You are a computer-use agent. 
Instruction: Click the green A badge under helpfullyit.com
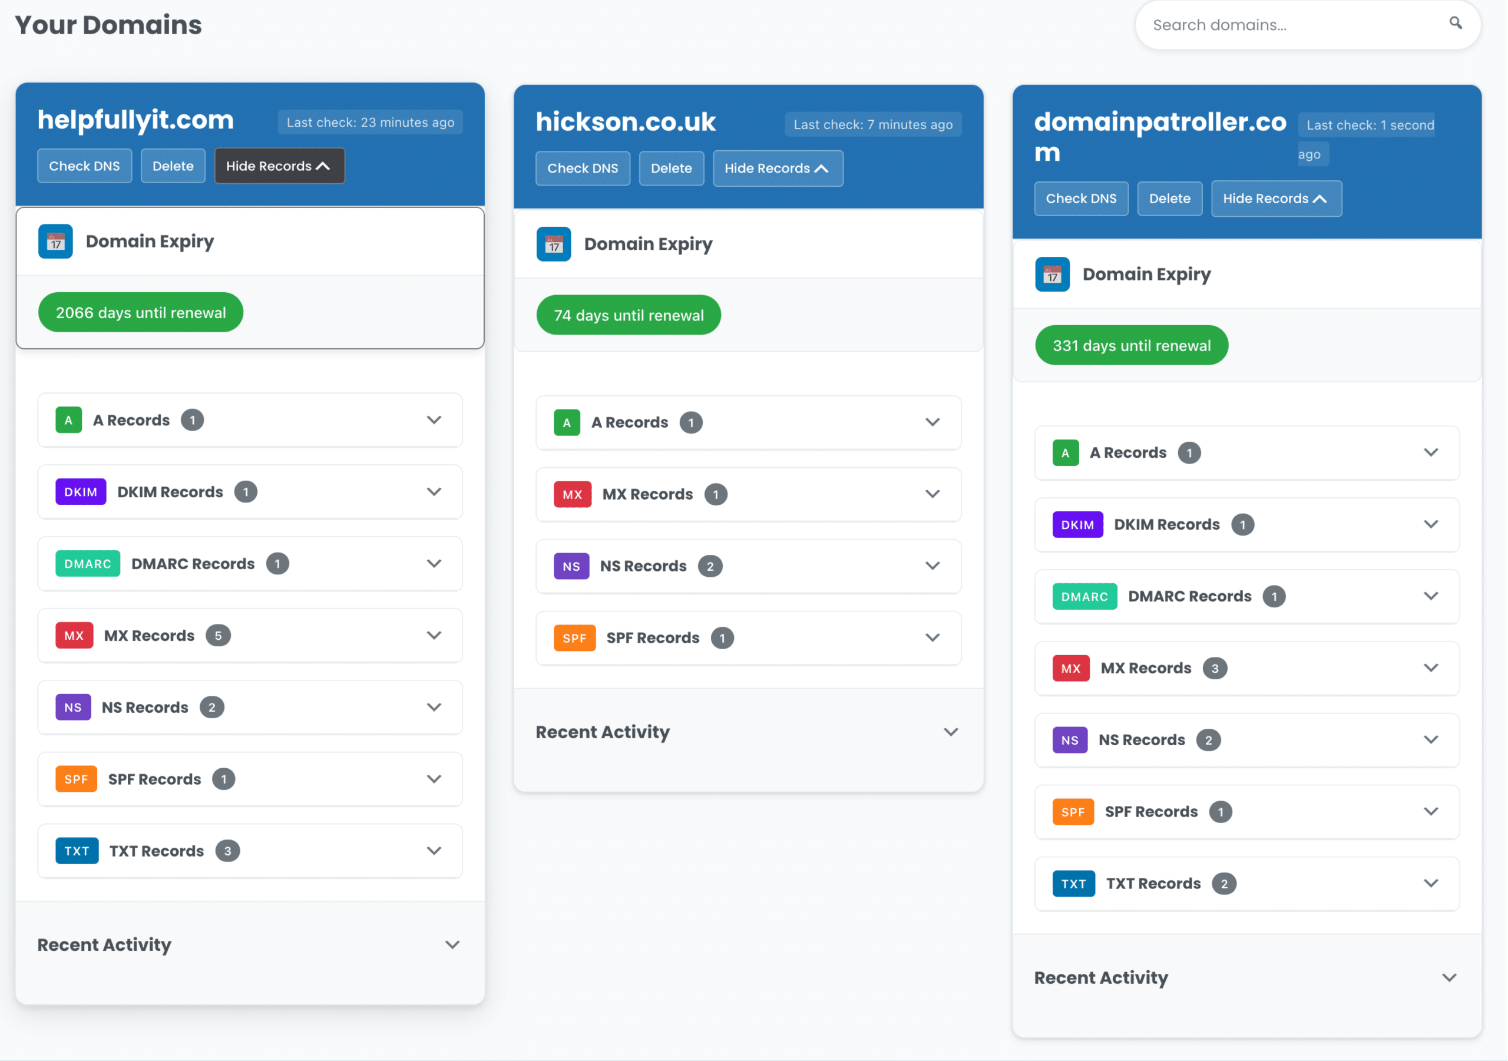click(x=68, y=420)
